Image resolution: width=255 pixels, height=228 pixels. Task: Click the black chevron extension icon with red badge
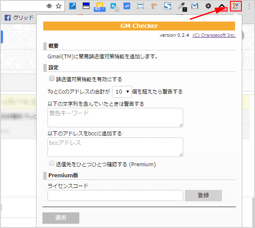(x=222, y=7)
